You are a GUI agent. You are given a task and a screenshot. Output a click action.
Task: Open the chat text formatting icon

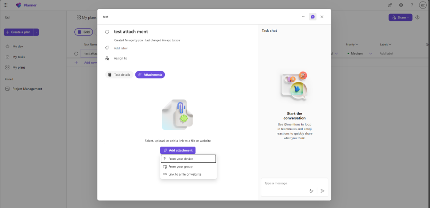[x=311, y=191]
